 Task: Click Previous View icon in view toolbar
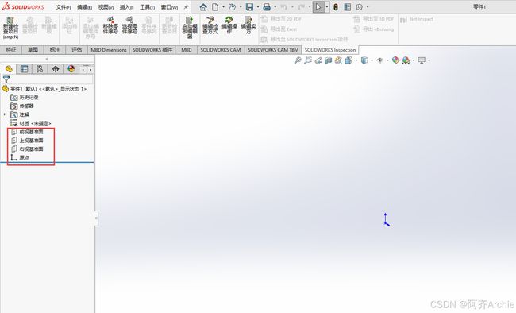318,60
